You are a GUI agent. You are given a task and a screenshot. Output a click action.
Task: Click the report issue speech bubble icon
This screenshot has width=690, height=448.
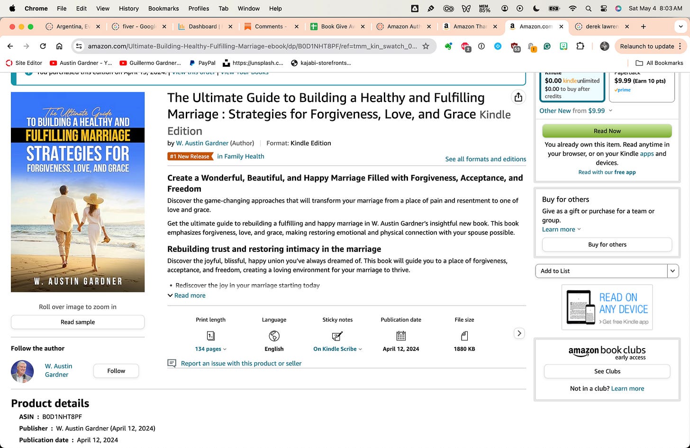[172, 363]
